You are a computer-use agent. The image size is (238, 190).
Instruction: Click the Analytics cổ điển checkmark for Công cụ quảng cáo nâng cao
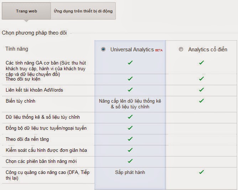tap(201, 172)
